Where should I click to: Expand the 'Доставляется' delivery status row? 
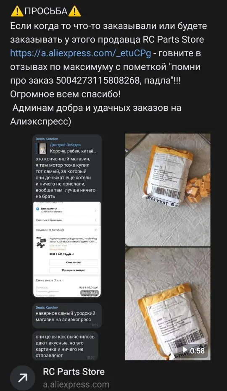point(66,210)
